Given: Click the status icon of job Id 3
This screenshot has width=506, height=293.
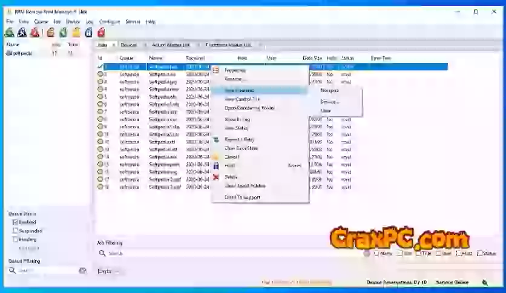Looking at the screenshot, I should click(x=100, y=81).
